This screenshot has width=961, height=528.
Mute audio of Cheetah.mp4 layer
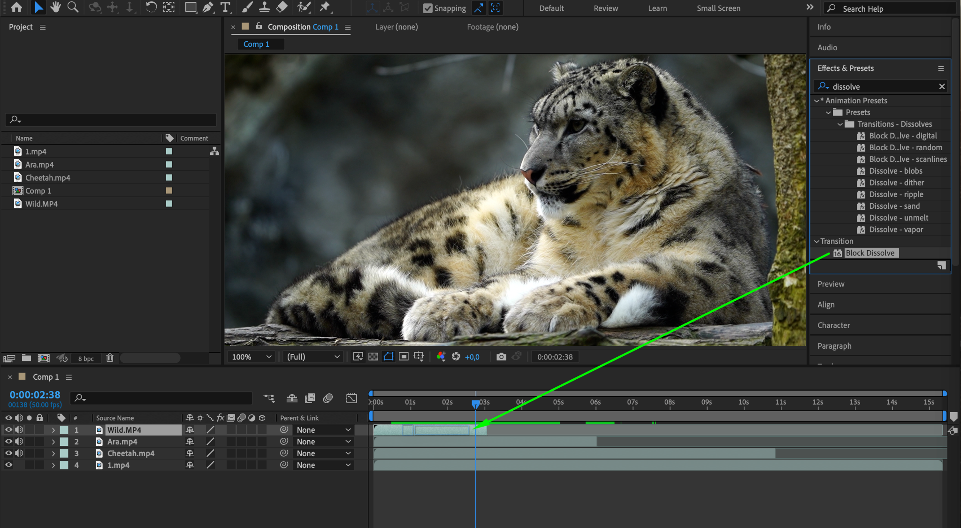pos(19,453)
